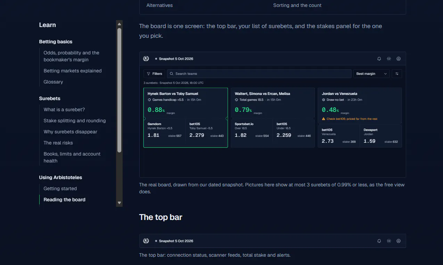This screenshot has height=265, width=443.
Task: Select the Hynek Barton vs Toby Samuel card
Action: click(x=186, y=118)
